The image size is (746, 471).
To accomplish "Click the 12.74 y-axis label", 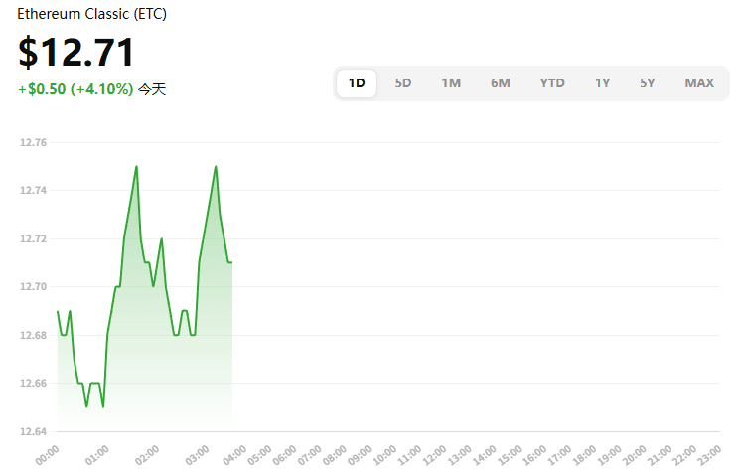I will (34, 191).
